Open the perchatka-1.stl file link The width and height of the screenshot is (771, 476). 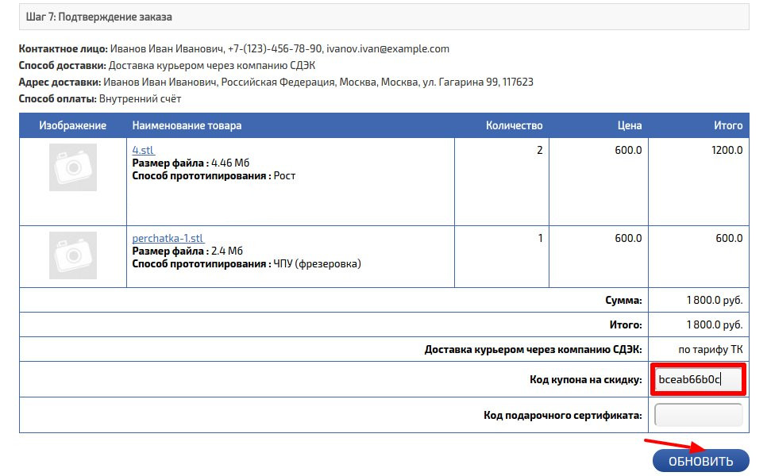(x=168, y=238)
